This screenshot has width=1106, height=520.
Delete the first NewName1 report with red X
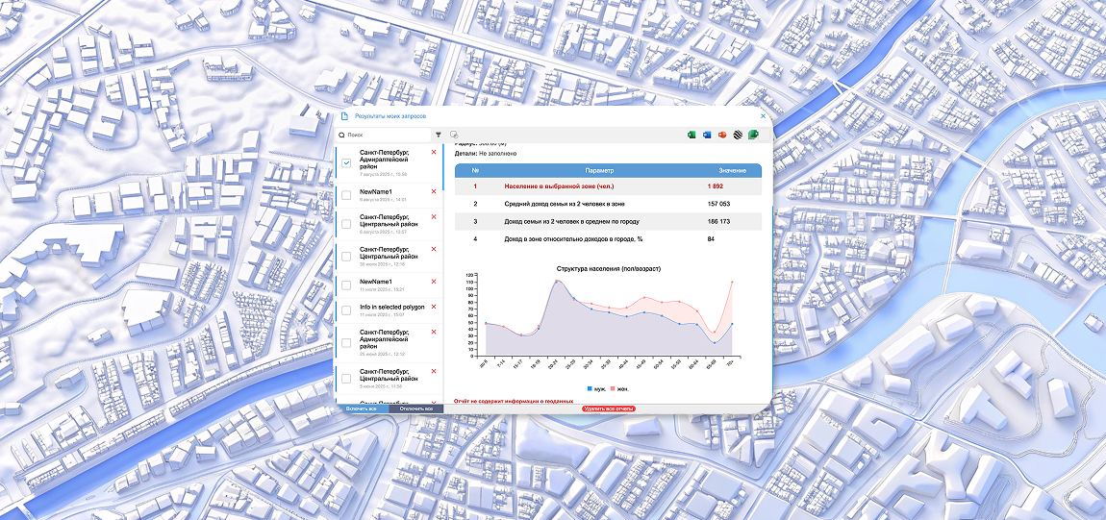pyautogui.click(x=434, y=191)
